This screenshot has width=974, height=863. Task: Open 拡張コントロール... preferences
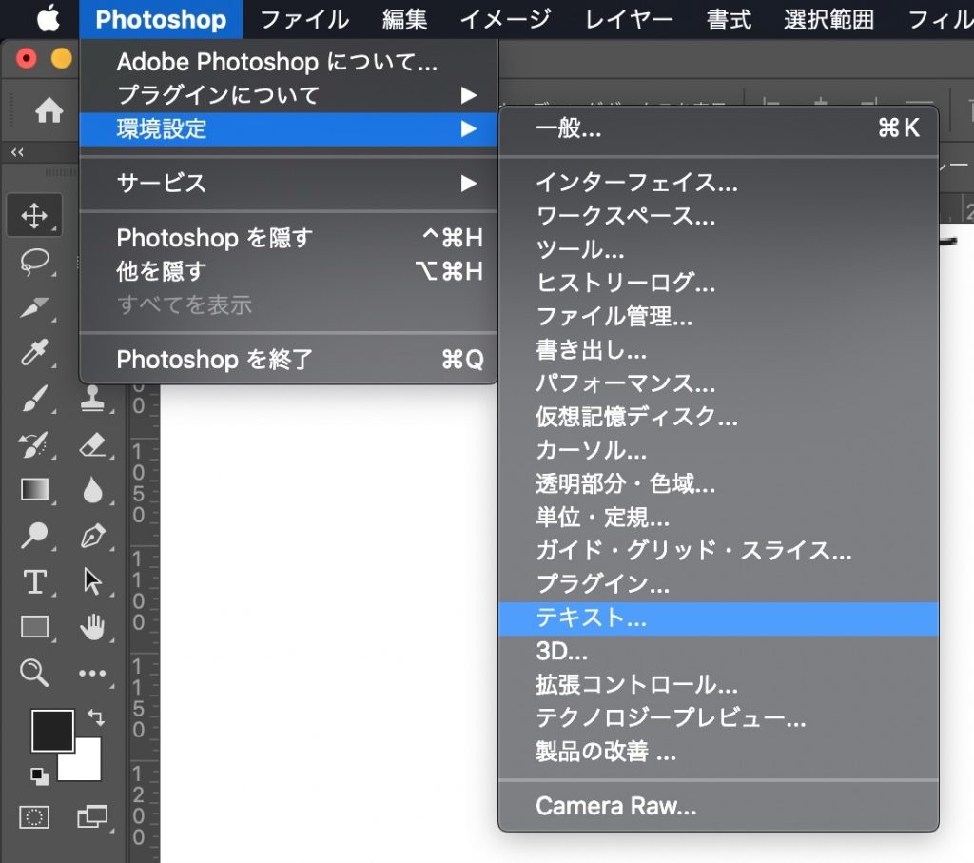[x=719, y=685]
